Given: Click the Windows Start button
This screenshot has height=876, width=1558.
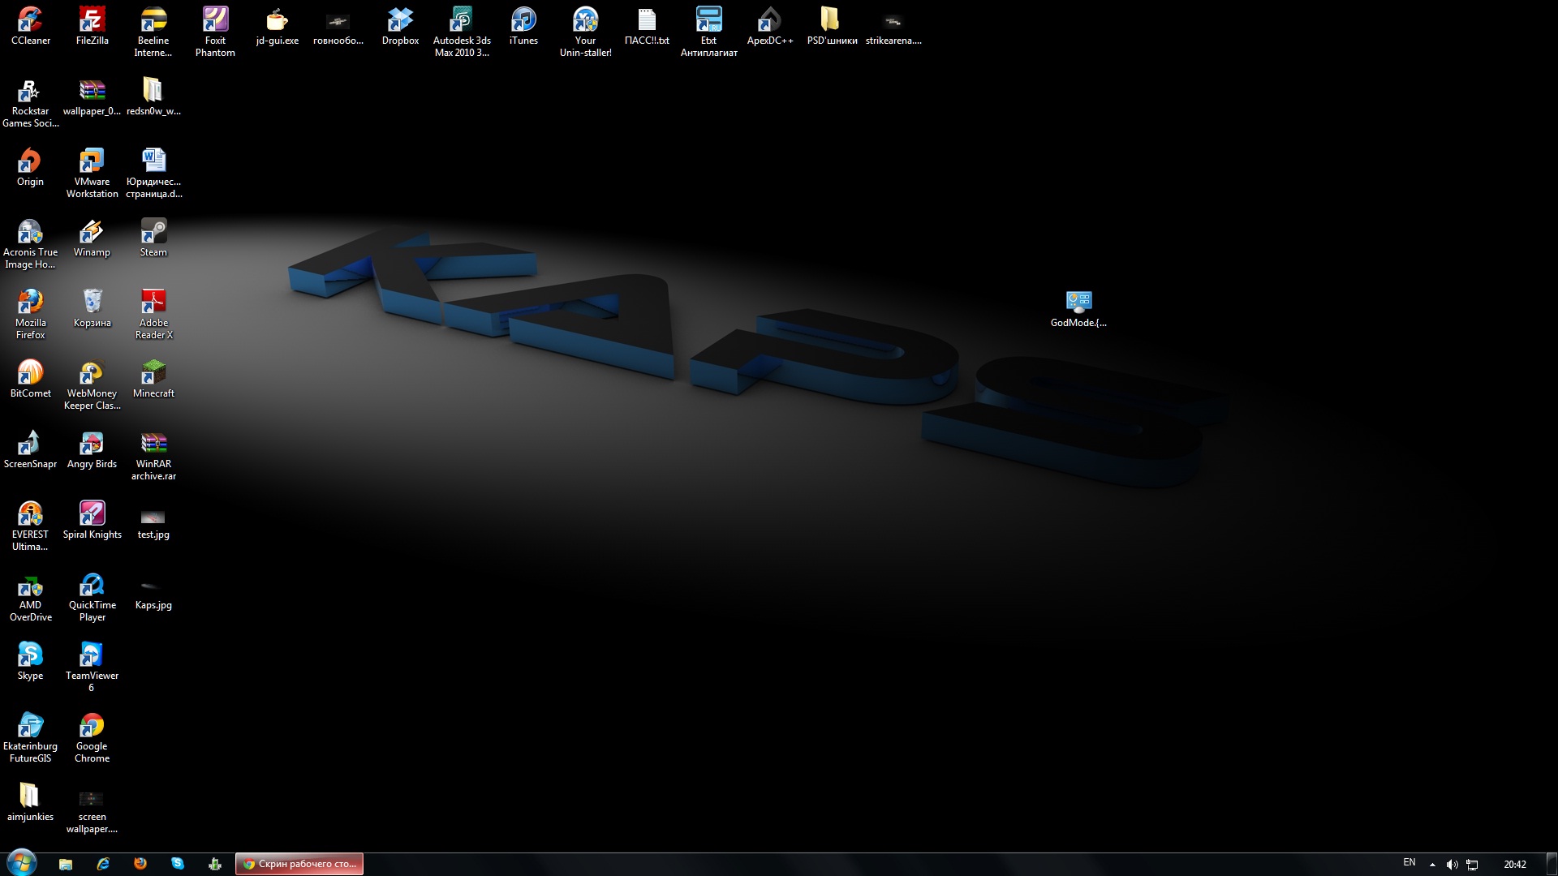Looking at the screenshot, I should tap(19, 863).
